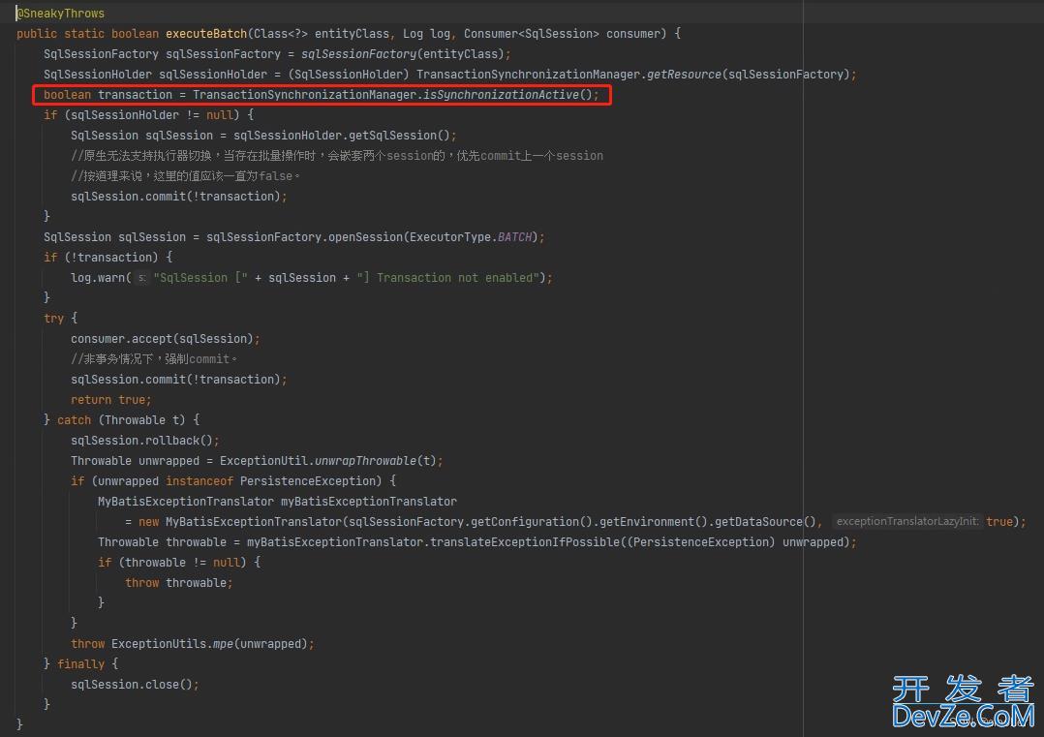Click the try keyword
This screenshot has width=1044, height=737.
[53, 319]
